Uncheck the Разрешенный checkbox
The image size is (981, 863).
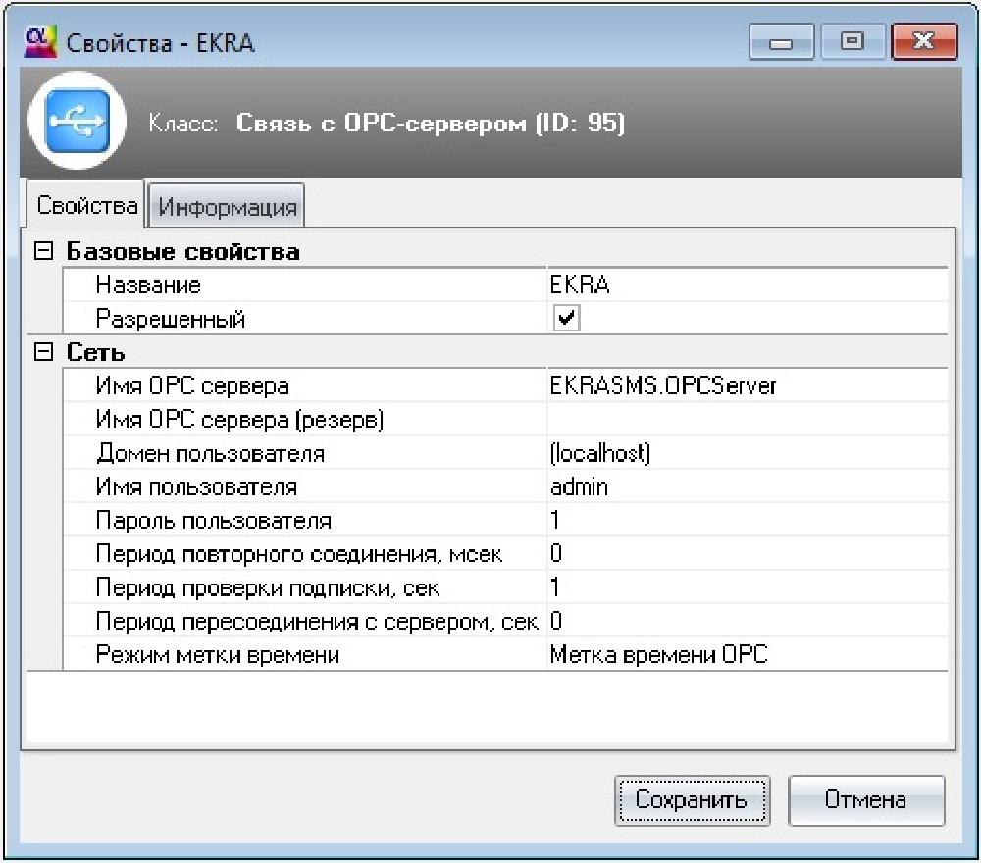pos(566,318)
